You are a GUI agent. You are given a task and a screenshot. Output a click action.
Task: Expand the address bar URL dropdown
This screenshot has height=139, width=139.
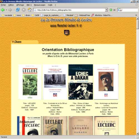[x=106, y=10]
